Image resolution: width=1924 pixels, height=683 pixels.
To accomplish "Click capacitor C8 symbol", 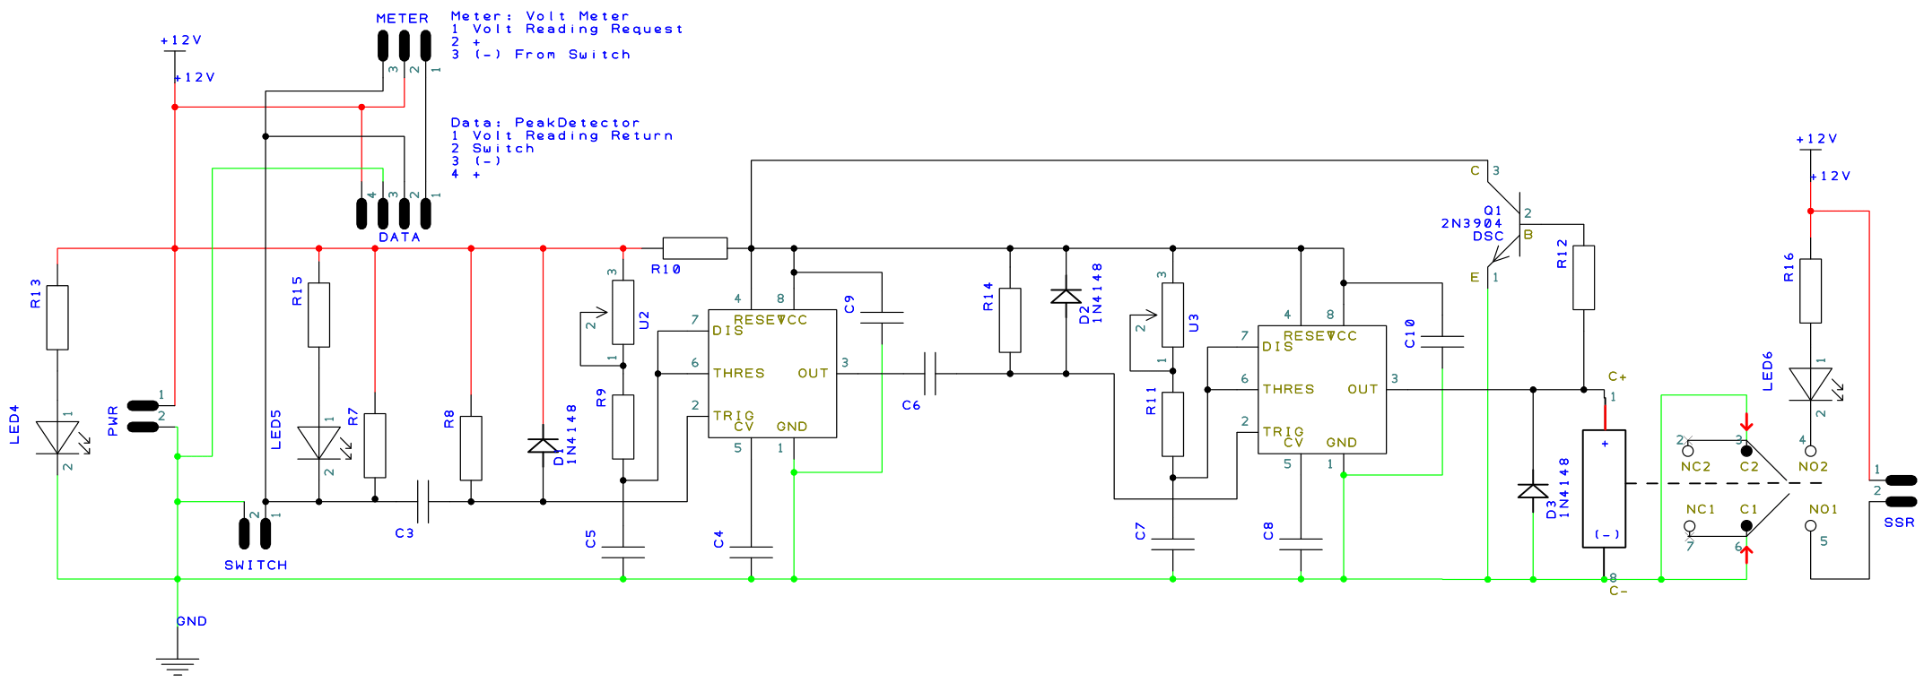I will point(1301,544).
